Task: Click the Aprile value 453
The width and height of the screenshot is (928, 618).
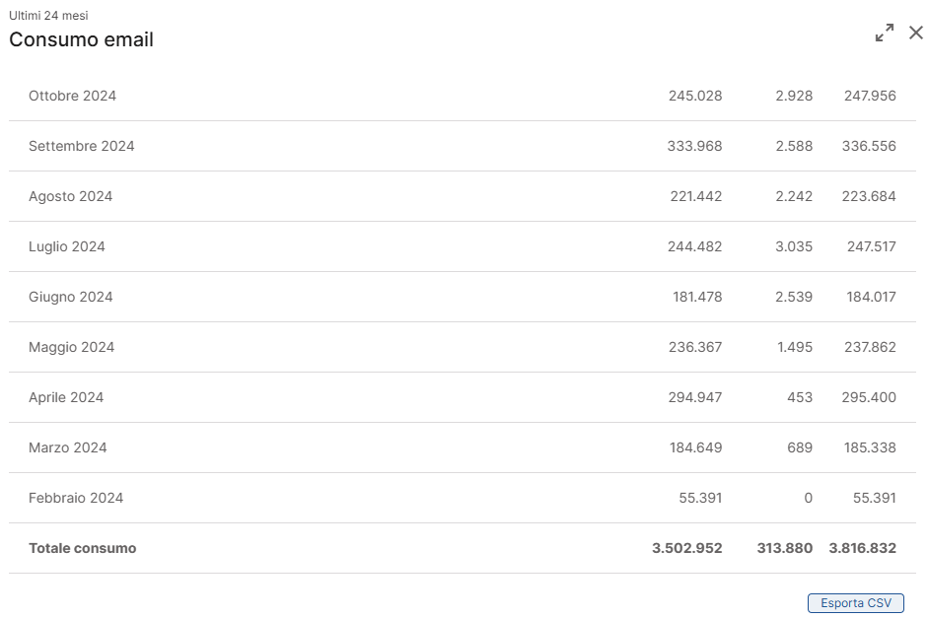Action: pos(800,397)
